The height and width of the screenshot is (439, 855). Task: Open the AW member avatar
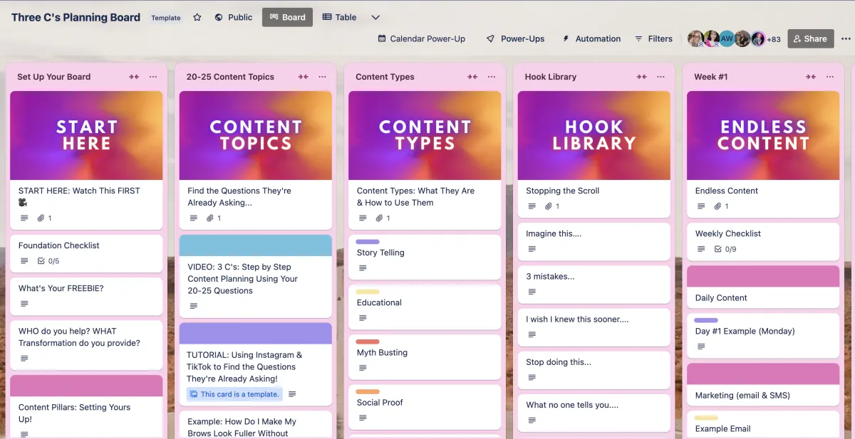(x=727, y=39)
